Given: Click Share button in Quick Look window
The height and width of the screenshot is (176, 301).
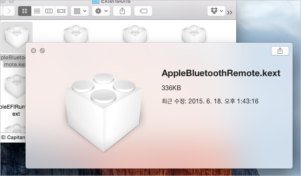Looking at the screenshot, I should (280, 51).
